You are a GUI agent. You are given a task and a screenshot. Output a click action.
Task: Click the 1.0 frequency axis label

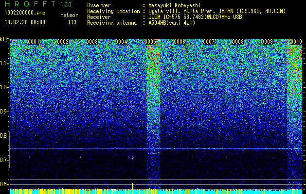[x=4, y=87]
